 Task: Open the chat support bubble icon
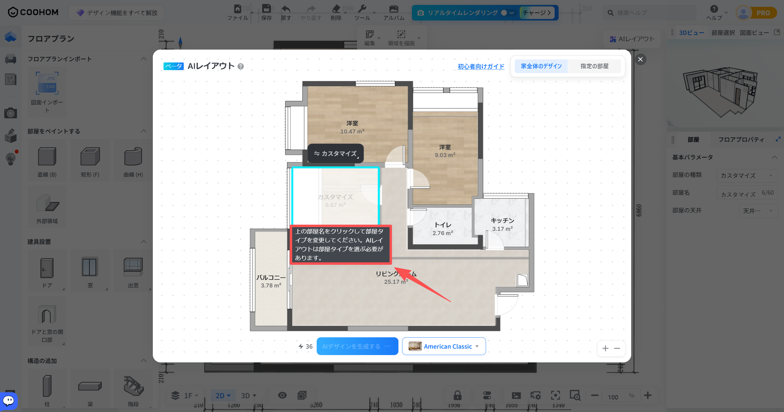click(x=9, y=400)
